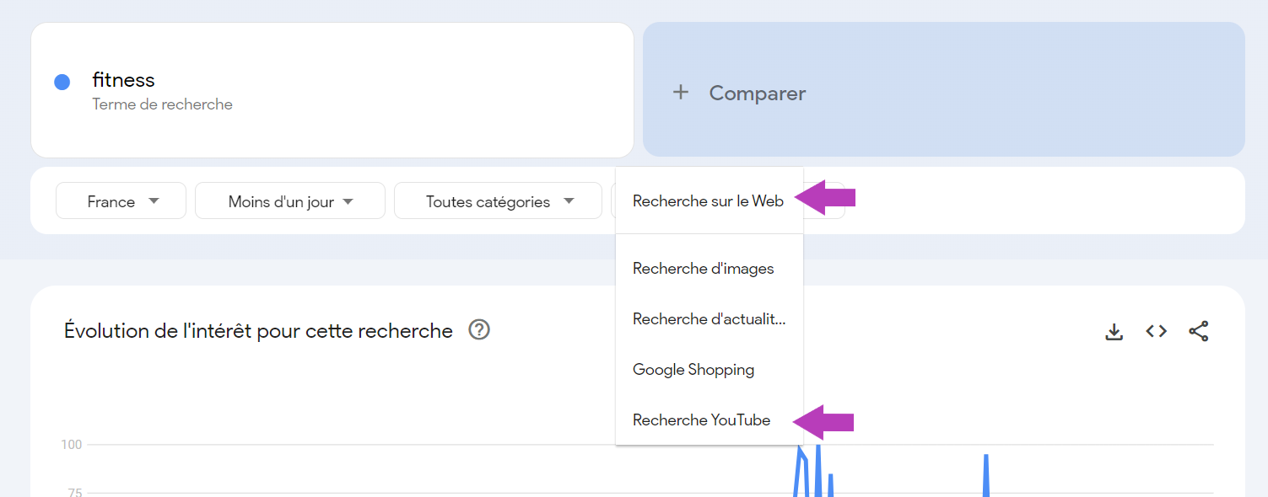
Task: Select the Recherche YouTube option
Action: 701,420
